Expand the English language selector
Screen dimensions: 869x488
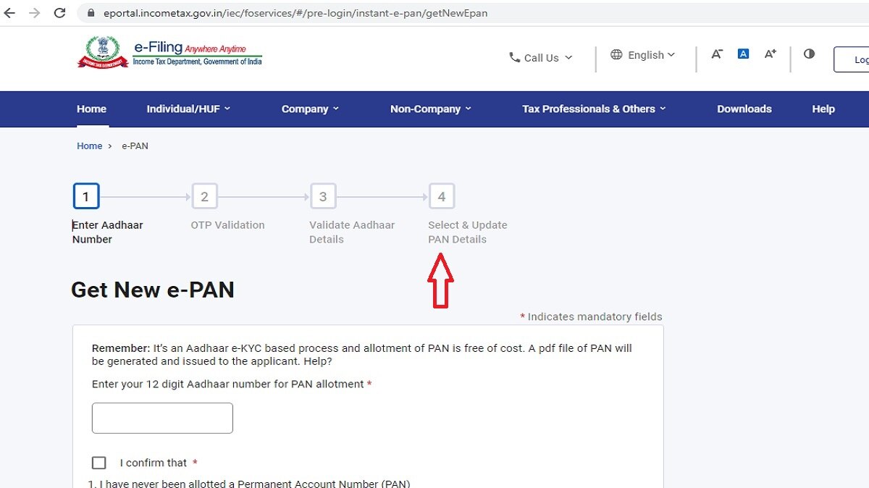tap(642, 55)
